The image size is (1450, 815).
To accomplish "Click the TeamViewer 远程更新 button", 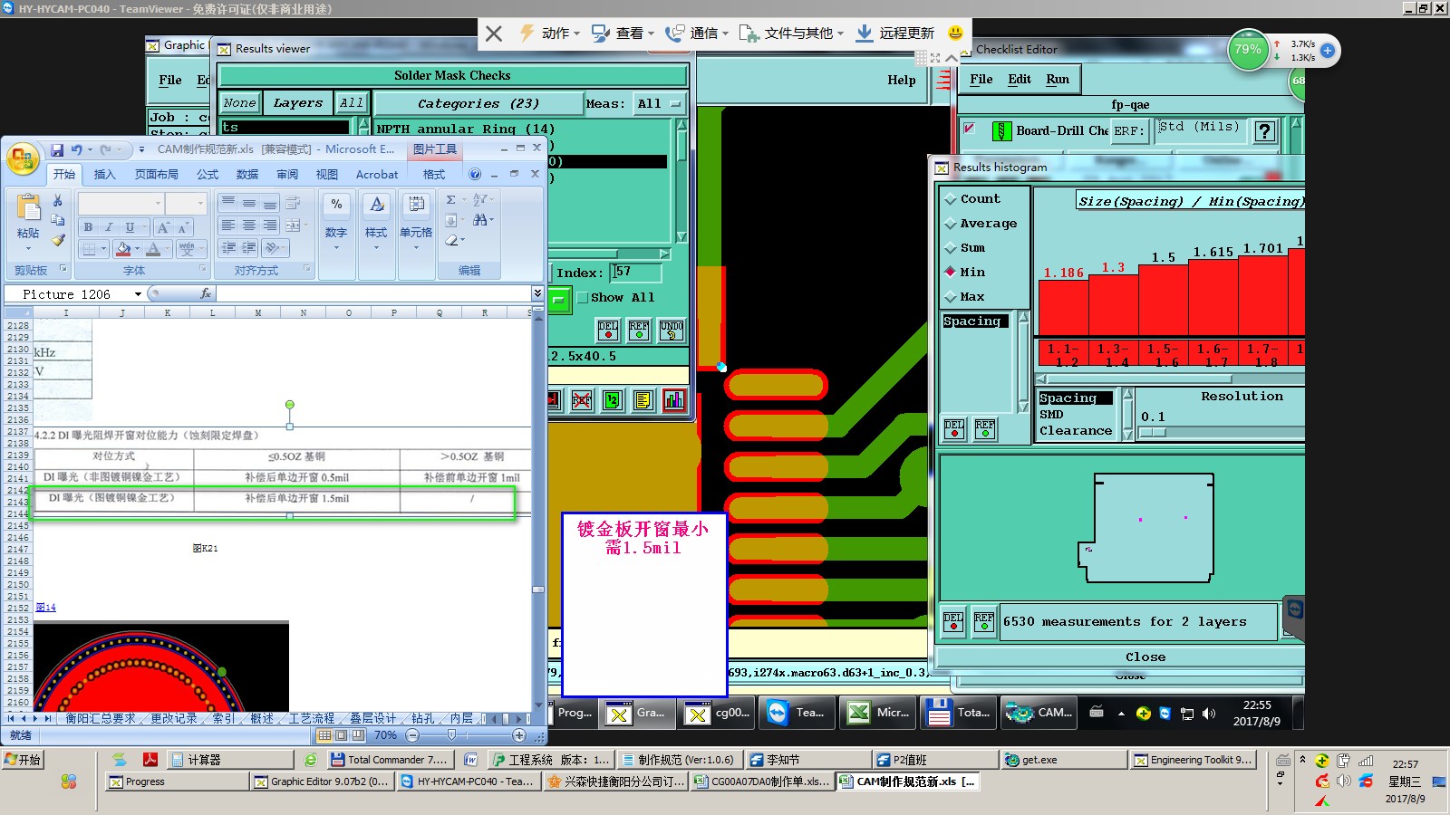I will pos(895,34).
